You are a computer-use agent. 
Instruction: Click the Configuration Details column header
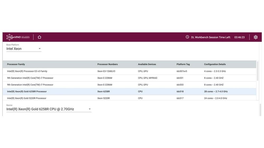point(215,64)
